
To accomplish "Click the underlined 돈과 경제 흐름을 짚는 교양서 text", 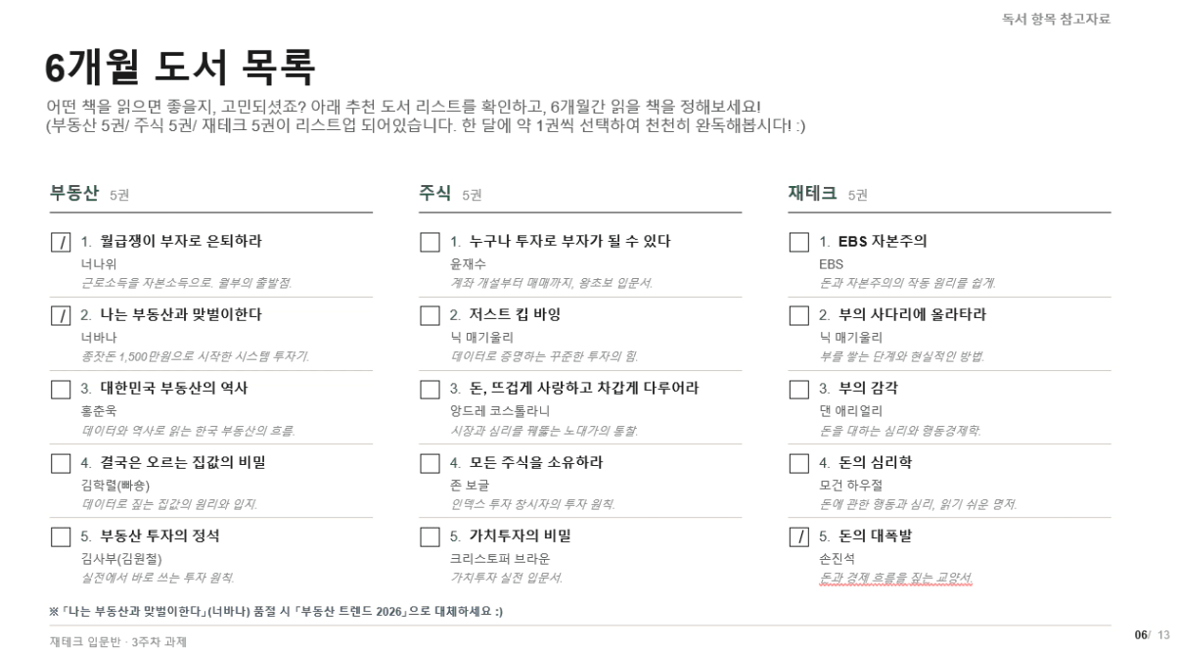I will [895, 578].
